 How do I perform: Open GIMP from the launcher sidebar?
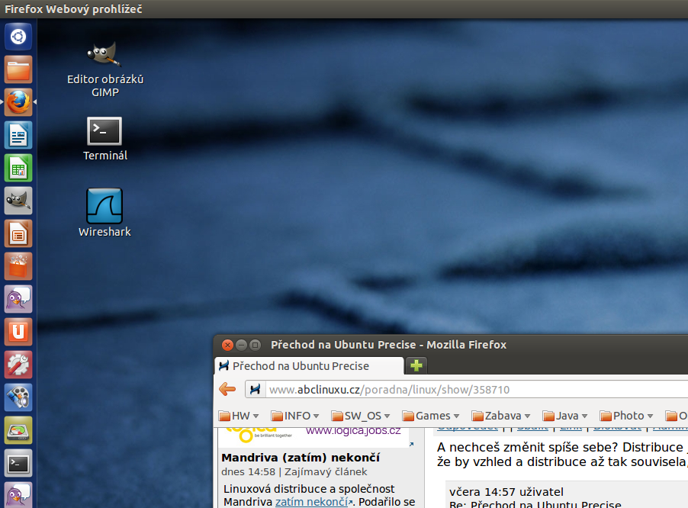pyautogui.click(x=18, y=201)
